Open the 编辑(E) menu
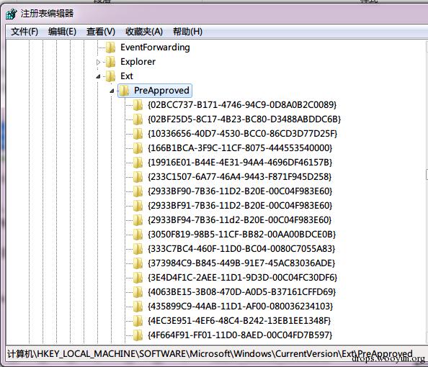Image resolution: width=428 pixels, height=367 pixels. pyautogui.click(x=62, y=32)
